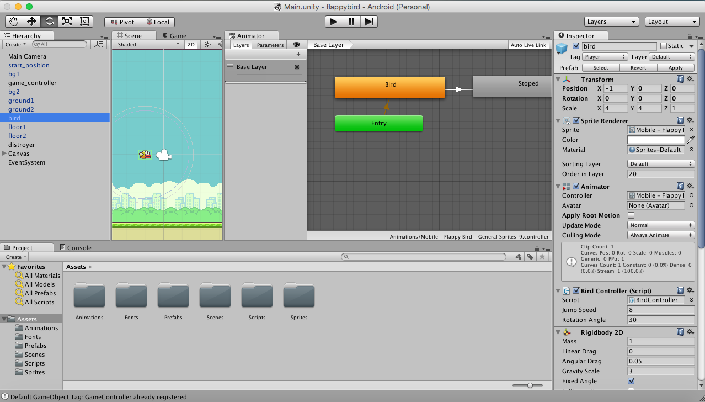Disable the Sprite Renderer component
The height and width of the screenshot is (402, 705).
click(x=576, y=120)
